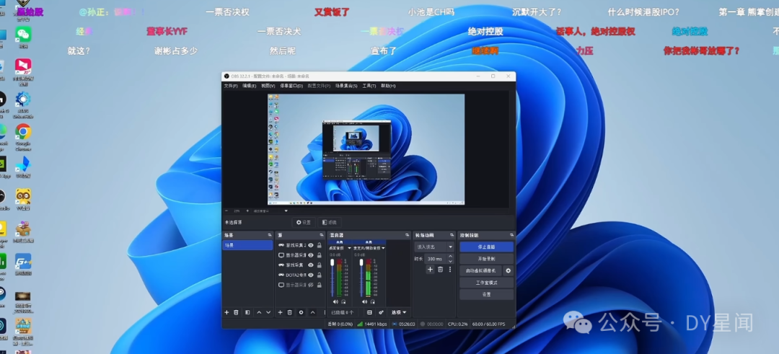
Task: Open advanced audio properties gears icon
Action: 381,312
